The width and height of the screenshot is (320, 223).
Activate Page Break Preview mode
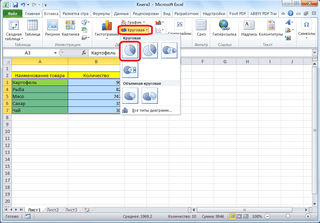click(245, 217)
